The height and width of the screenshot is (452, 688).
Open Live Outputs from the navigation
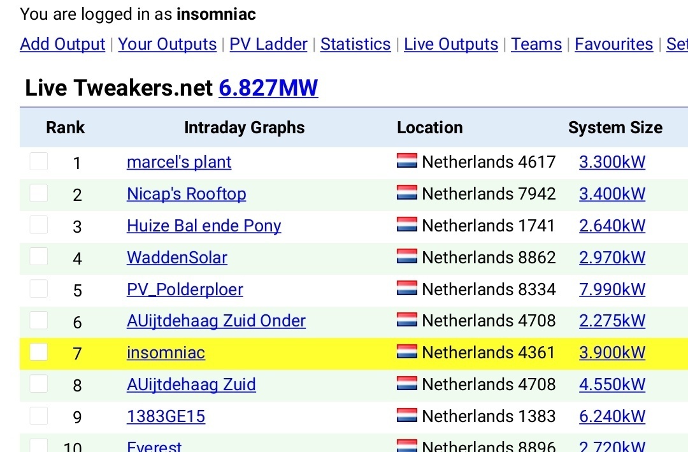pos(451,44)
